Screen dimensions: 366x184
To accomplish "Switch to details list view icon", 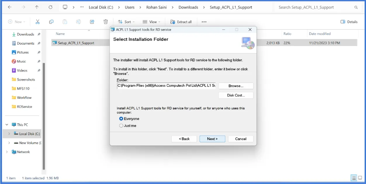I will (x=354, y=178).
